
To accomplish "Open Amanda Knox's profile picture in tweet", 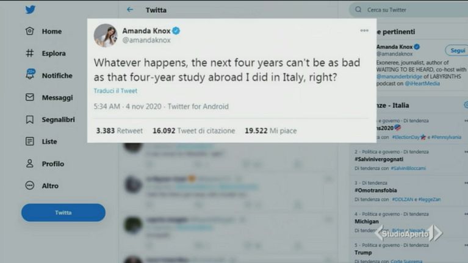I will (x=106, y=35).
